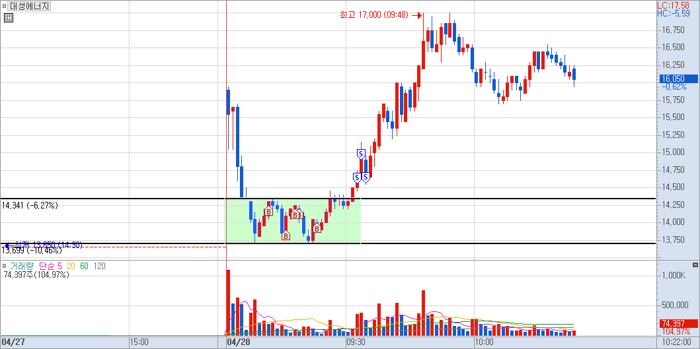Viewport: 700px width, 349px height.
Task: Select the 14,341 (-6.27%) line label
Action: (x=30, y=205)
